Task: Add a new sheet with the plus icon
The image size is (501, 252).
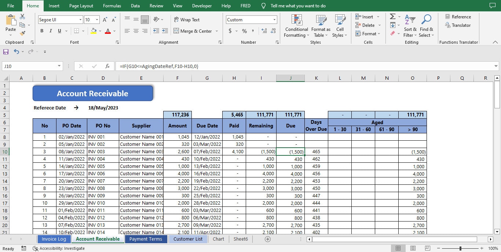Action: [268, 239]
